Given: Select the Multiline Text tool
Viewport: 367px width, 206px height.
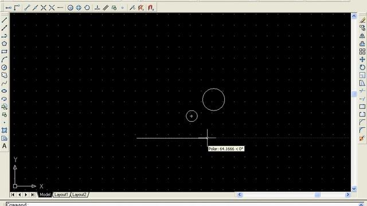Looking at the screenshot, I should 4,146.
